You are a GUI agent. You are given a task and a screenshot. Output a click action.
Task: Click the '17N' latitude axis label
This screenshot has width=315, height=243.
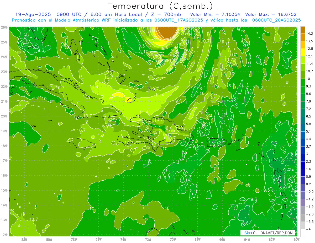[x=4, y=161]
